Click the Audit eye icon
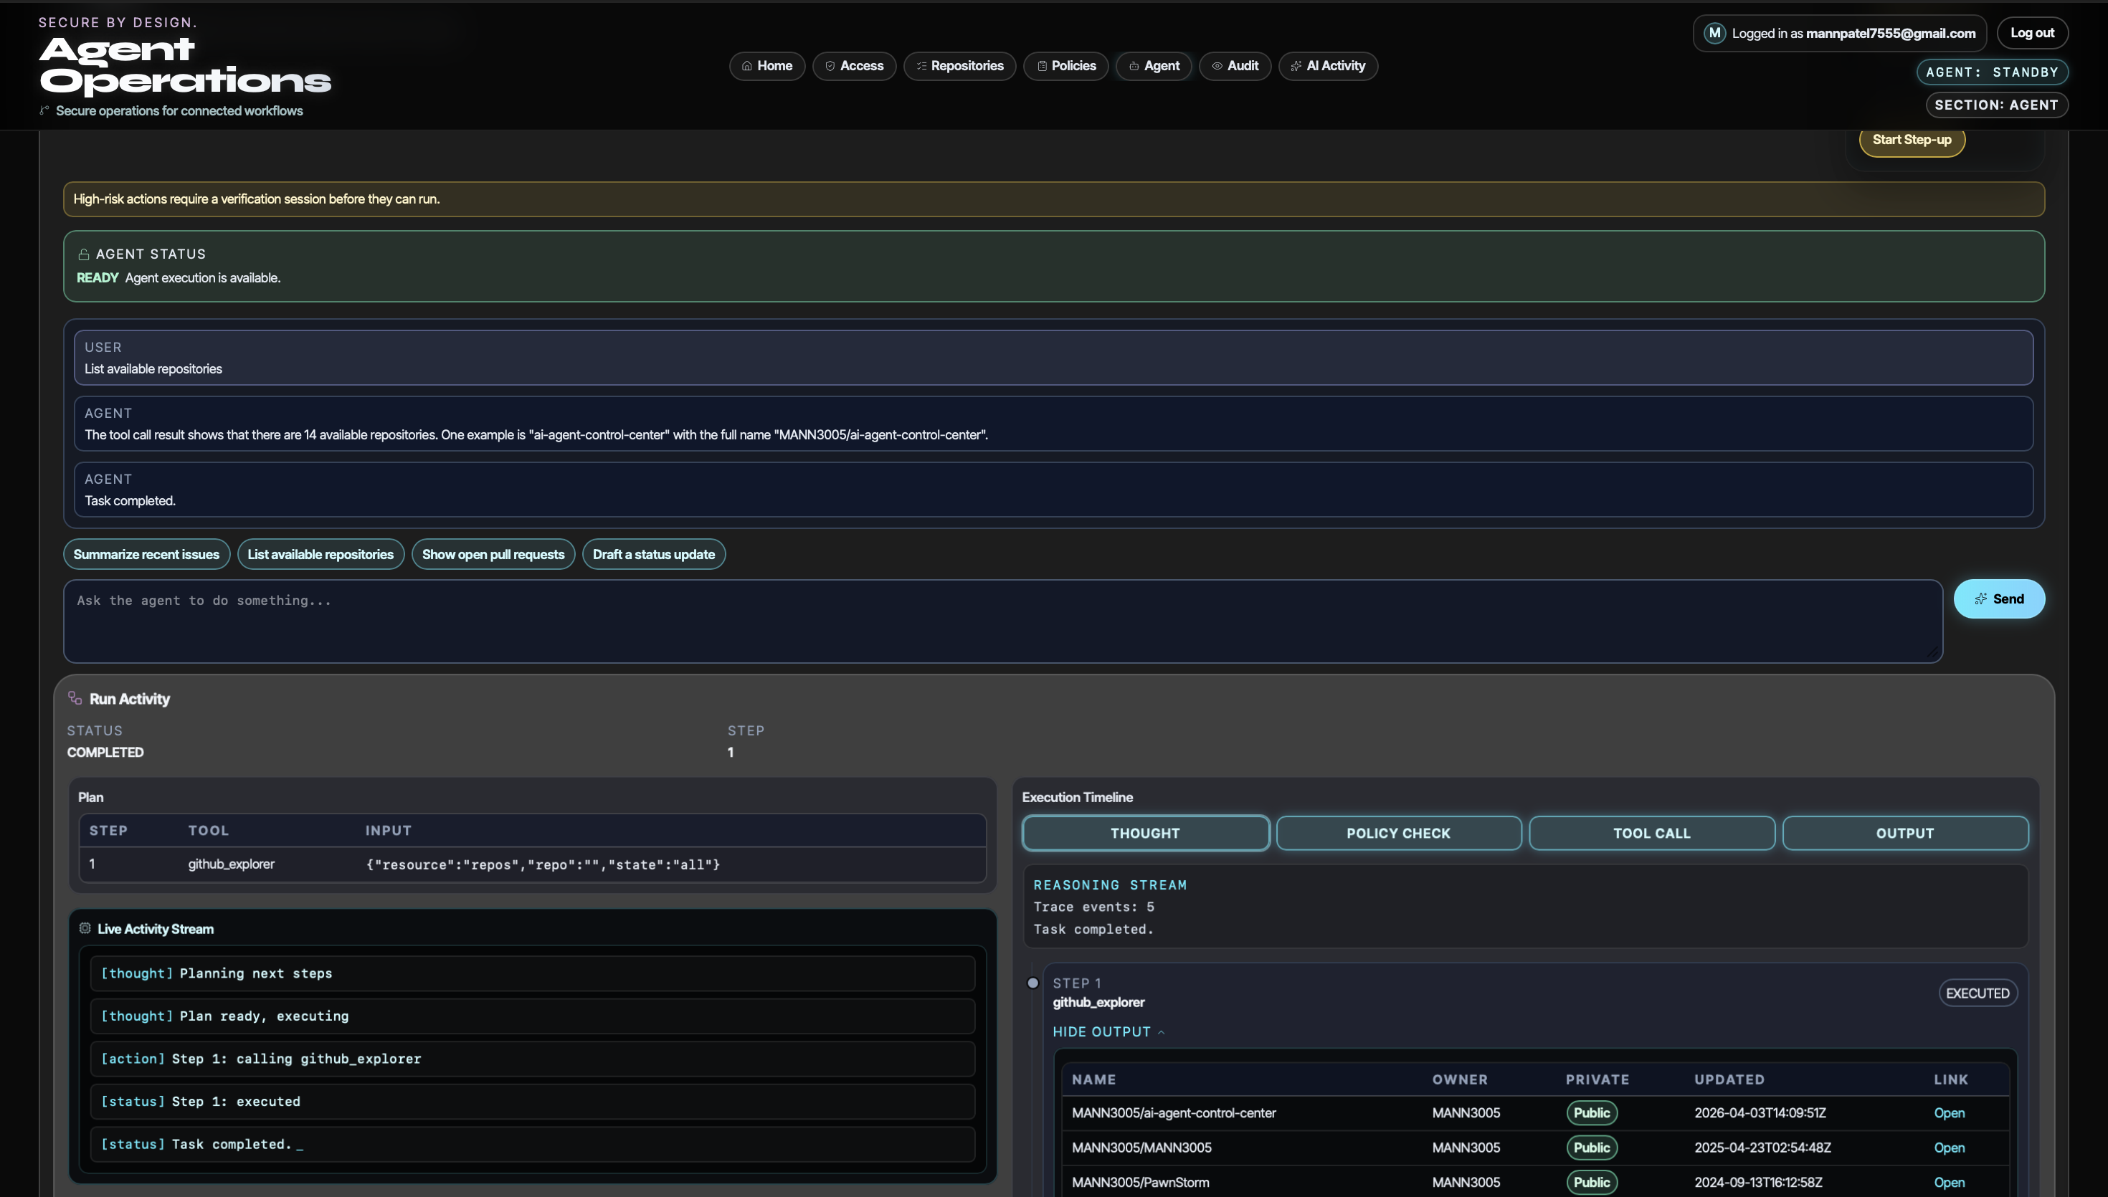The image size is (2108, 1197). (x=1217, y=66)
